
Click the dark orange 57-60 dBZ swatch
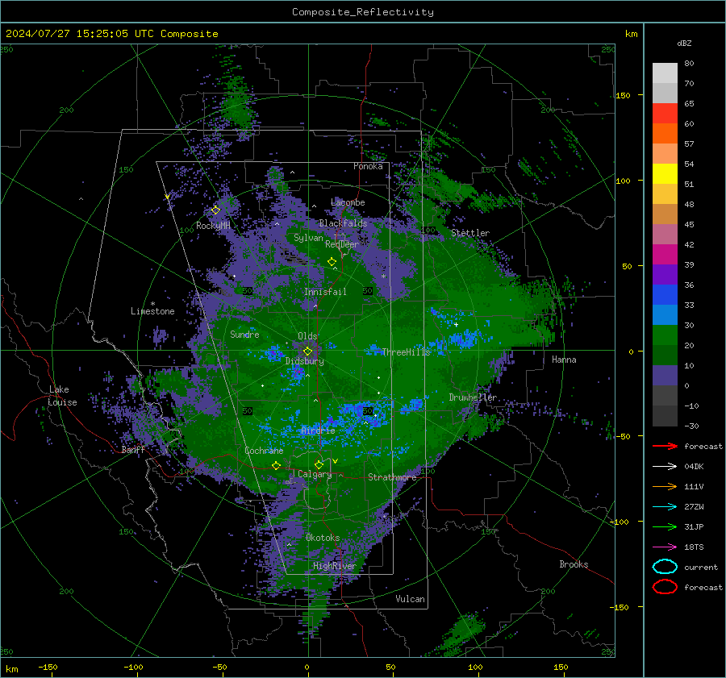(665, 134)
